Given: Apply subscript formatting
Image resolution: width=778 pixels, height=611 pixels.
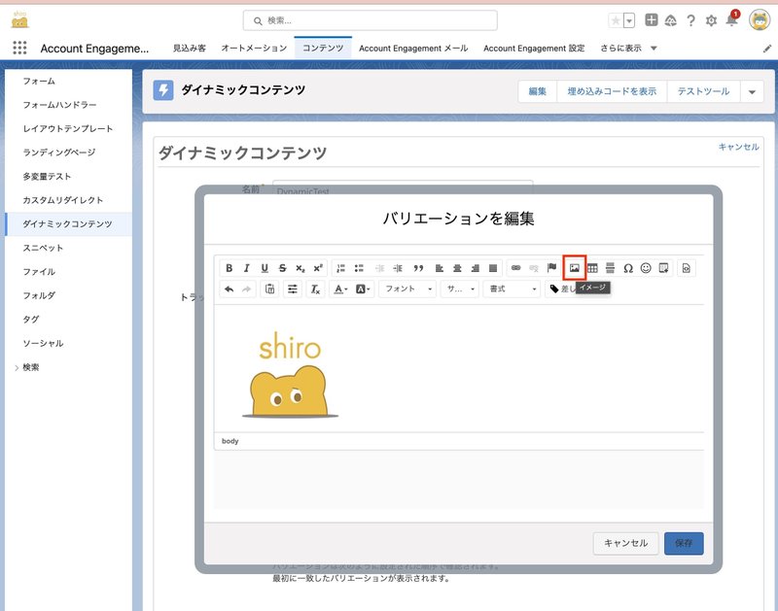Looking at the screenshot, I should 301,268.
